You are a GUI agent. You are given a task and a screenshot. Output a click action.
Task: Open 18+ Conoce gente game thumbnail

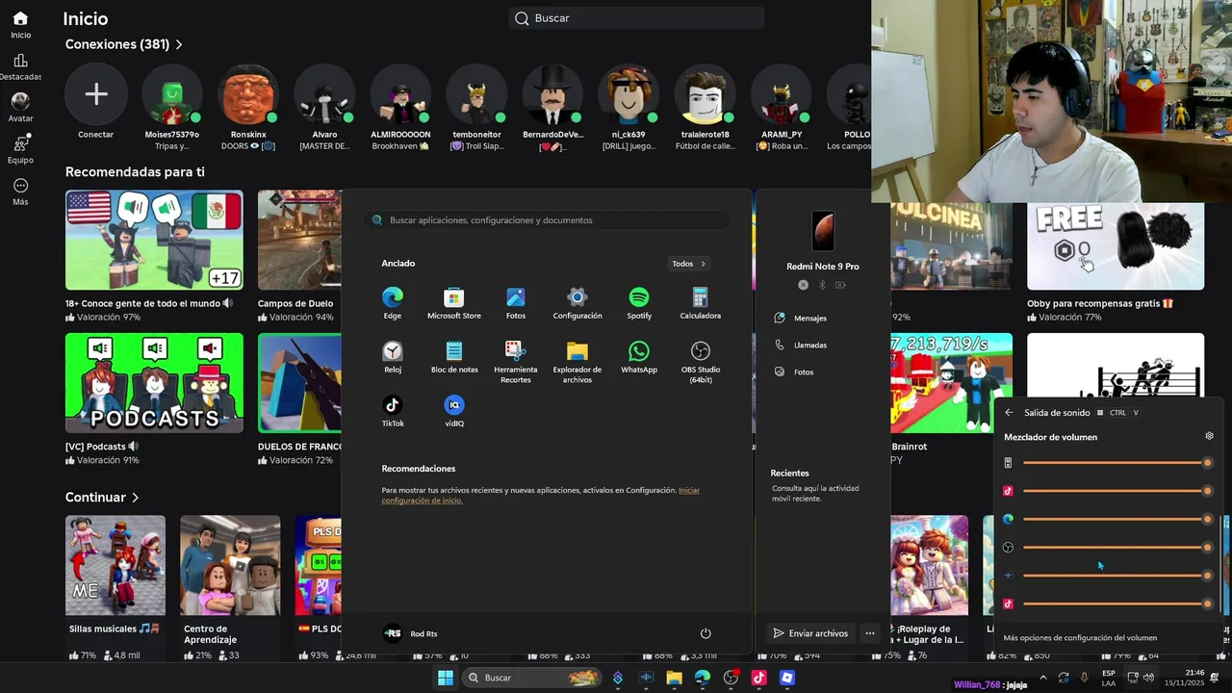point(154,240)
